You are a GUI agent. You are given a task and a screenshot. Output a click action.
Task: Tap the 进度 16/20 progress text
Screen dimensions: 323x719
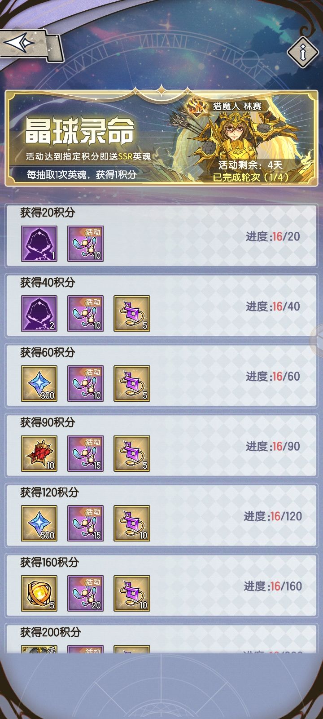(x=273, y=236)
